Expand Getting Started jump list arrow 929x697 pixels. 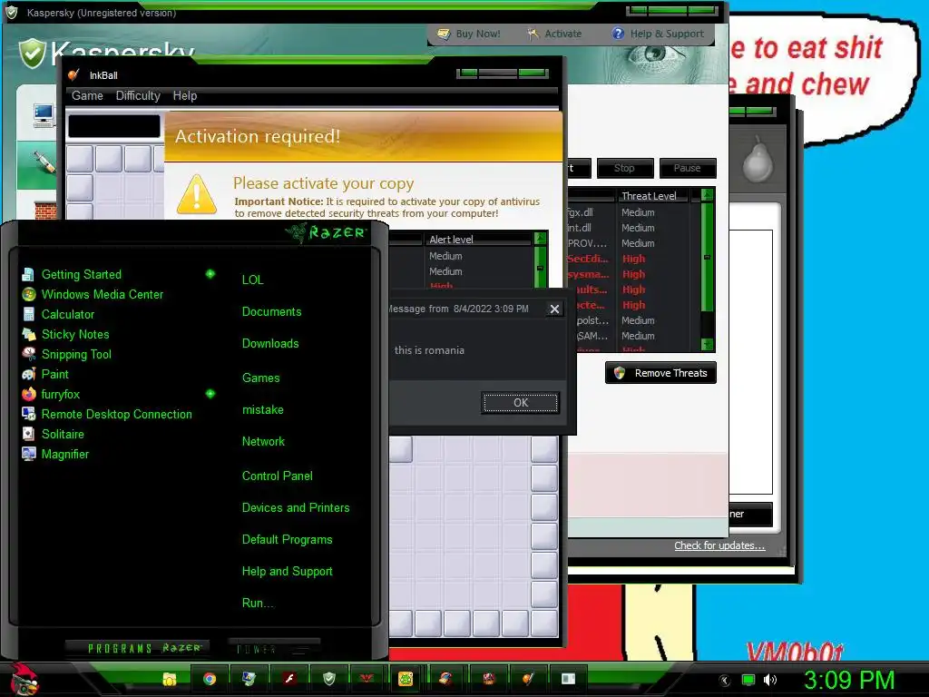210,274
